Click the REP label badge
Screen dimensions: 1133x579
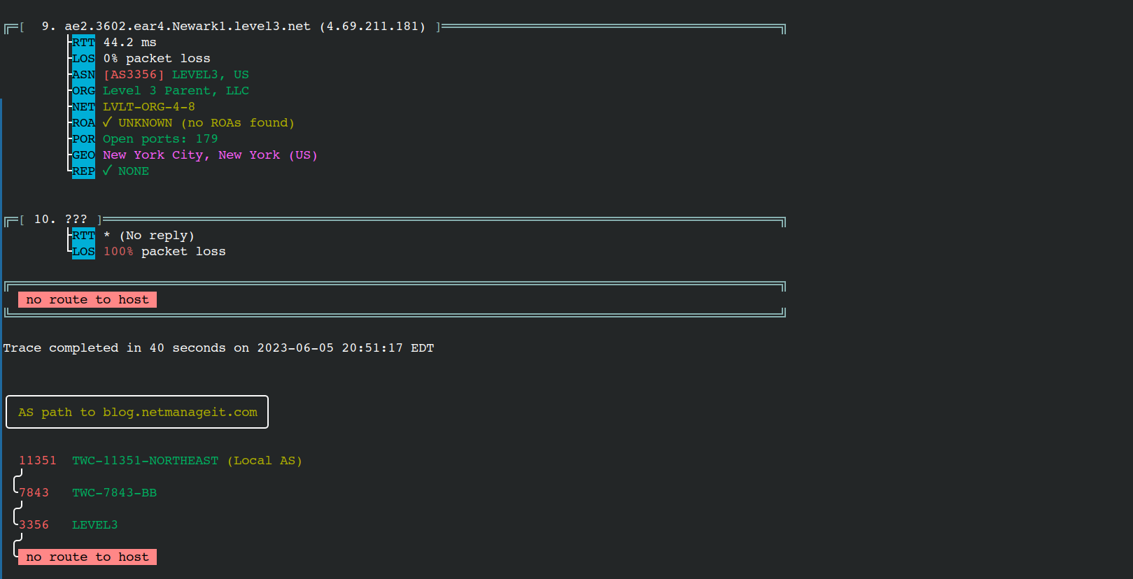point(83,171)
